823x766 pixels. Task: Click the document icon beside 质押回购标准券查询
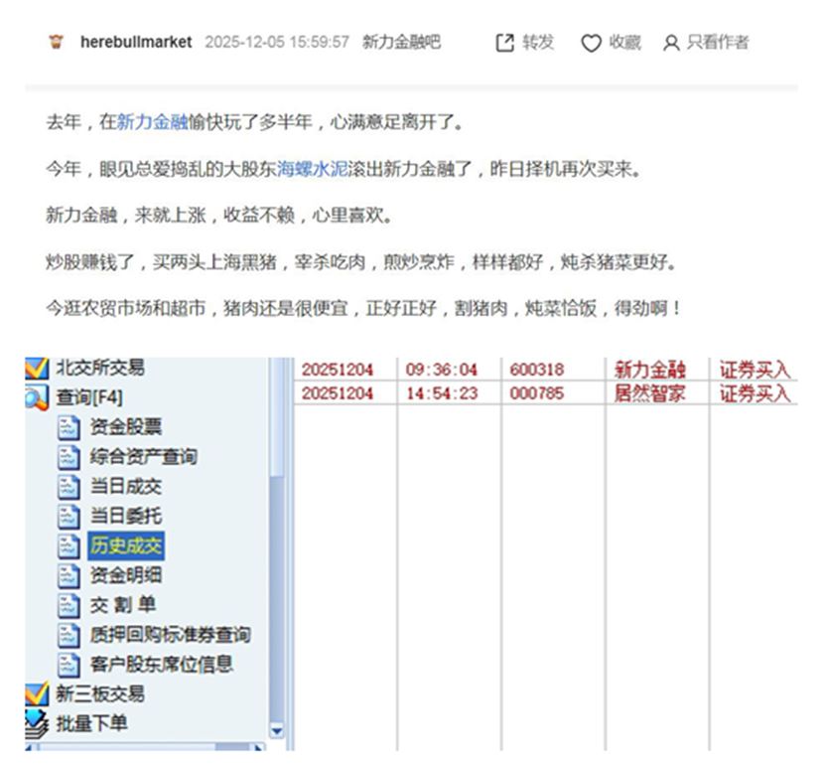tap(69, 635)
